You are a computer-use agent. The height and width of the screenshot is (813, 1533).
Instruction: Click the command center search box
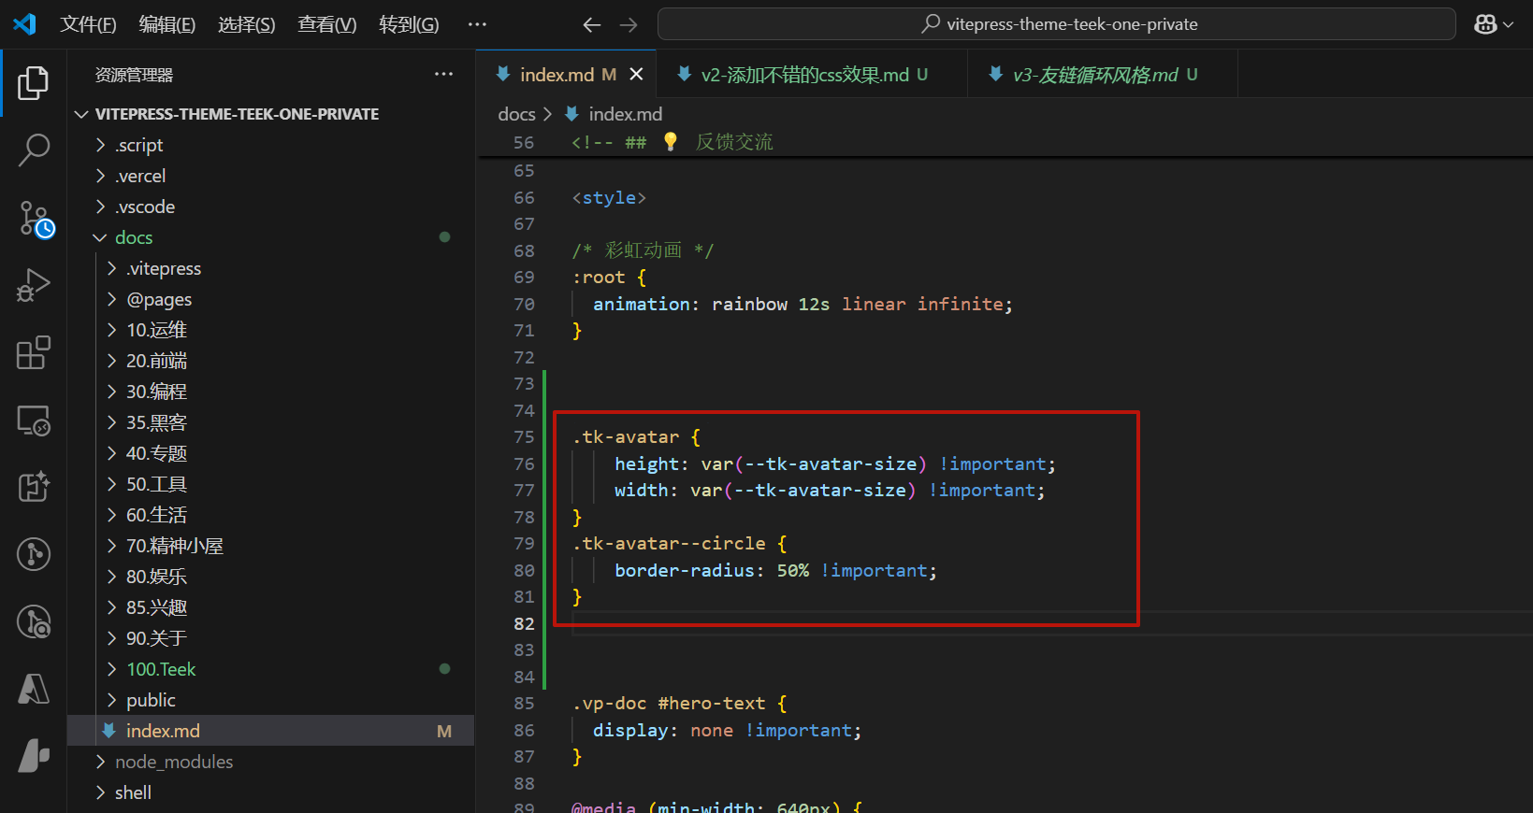click(1057, 24)
